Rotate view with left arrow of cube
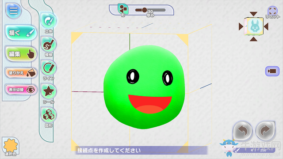 click(241, 26)
